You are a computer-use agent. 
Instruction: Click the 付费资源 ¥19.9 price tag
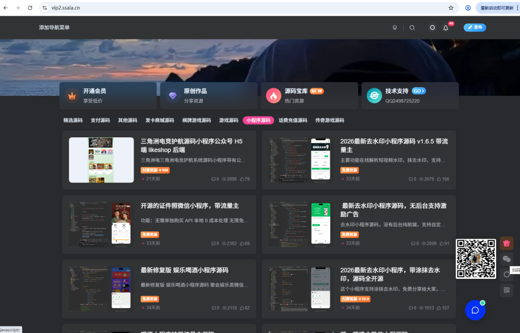click(x=355, y=299)
